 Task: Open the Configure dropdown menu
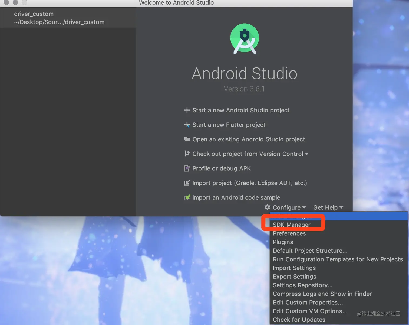pyautogui.click(x=289, y=207)
